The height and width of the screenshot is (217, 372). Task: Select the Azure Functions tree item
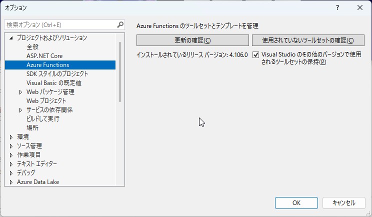[60, 64]
